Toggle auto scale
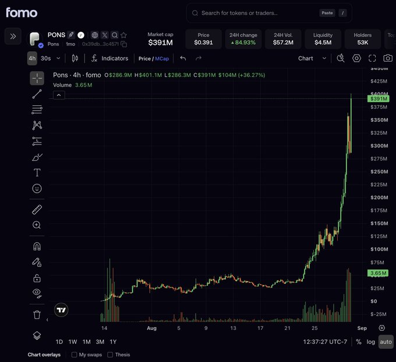Viewport: 396px width, 362px height. coord(386,342)
